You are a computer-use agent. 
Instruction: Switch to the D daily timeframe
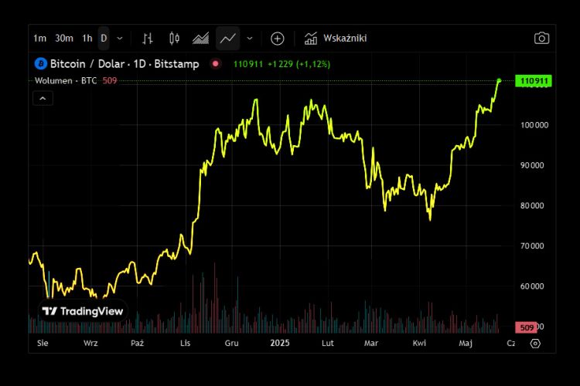(x=104, y=38)
